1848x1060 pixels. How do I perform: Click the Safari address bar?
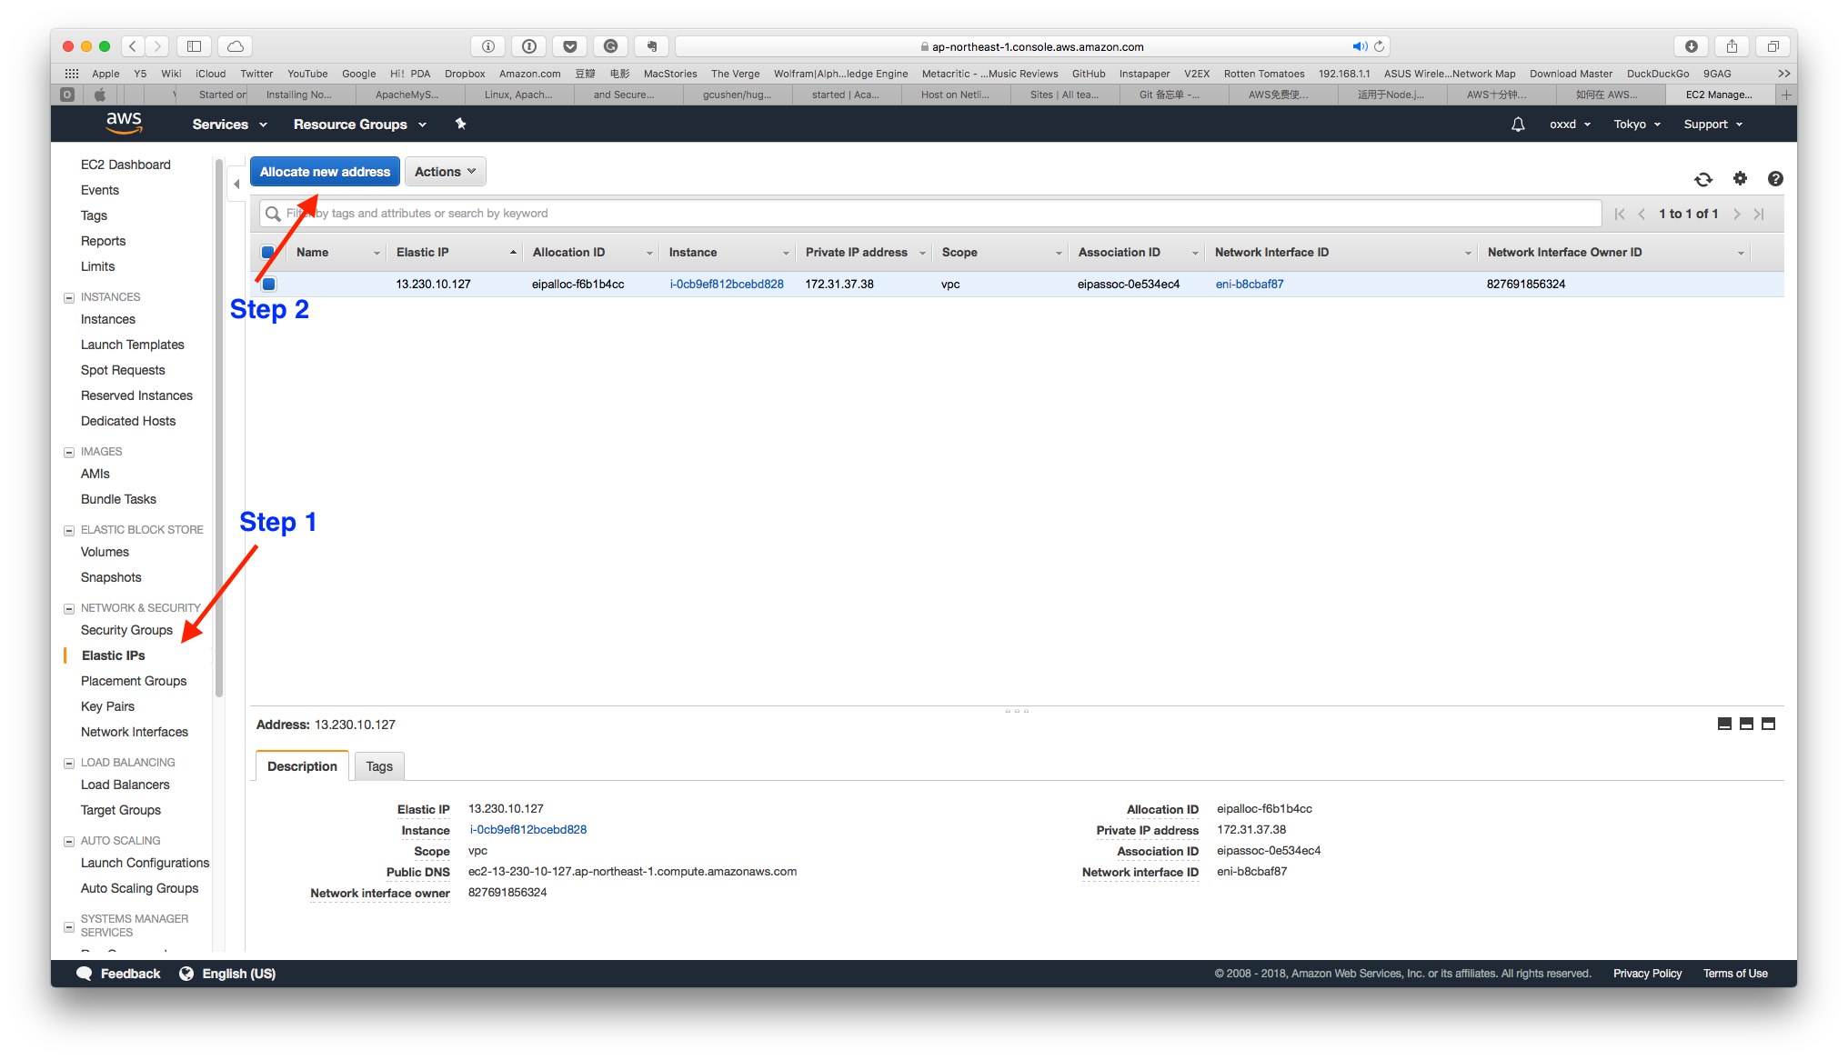tap(1032, 46)
